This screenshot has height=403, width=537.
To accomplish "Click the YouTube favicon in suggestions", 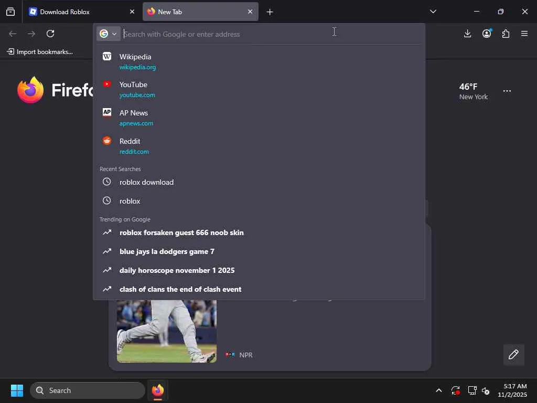I will [107, 84].
